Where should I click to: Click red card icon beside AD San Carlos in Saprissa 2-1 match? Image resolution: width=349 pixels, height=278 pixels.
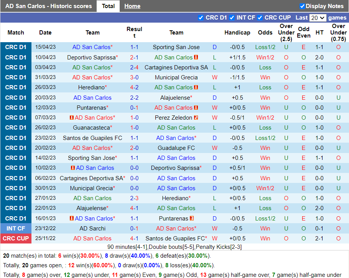pos(196,58)
